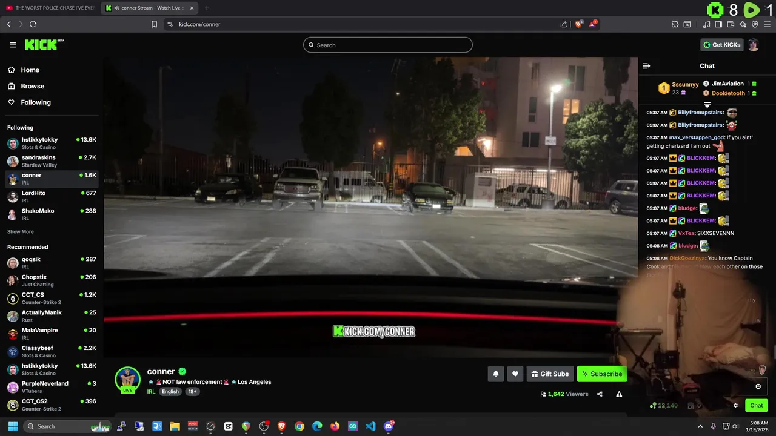The height and width of the screenshot is (436, 776).
Task: Click the Brave VPN shield icon
Action: [x=755, y=24]
